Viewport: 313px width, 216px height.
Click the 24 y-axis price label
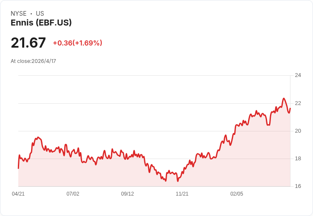298,75
